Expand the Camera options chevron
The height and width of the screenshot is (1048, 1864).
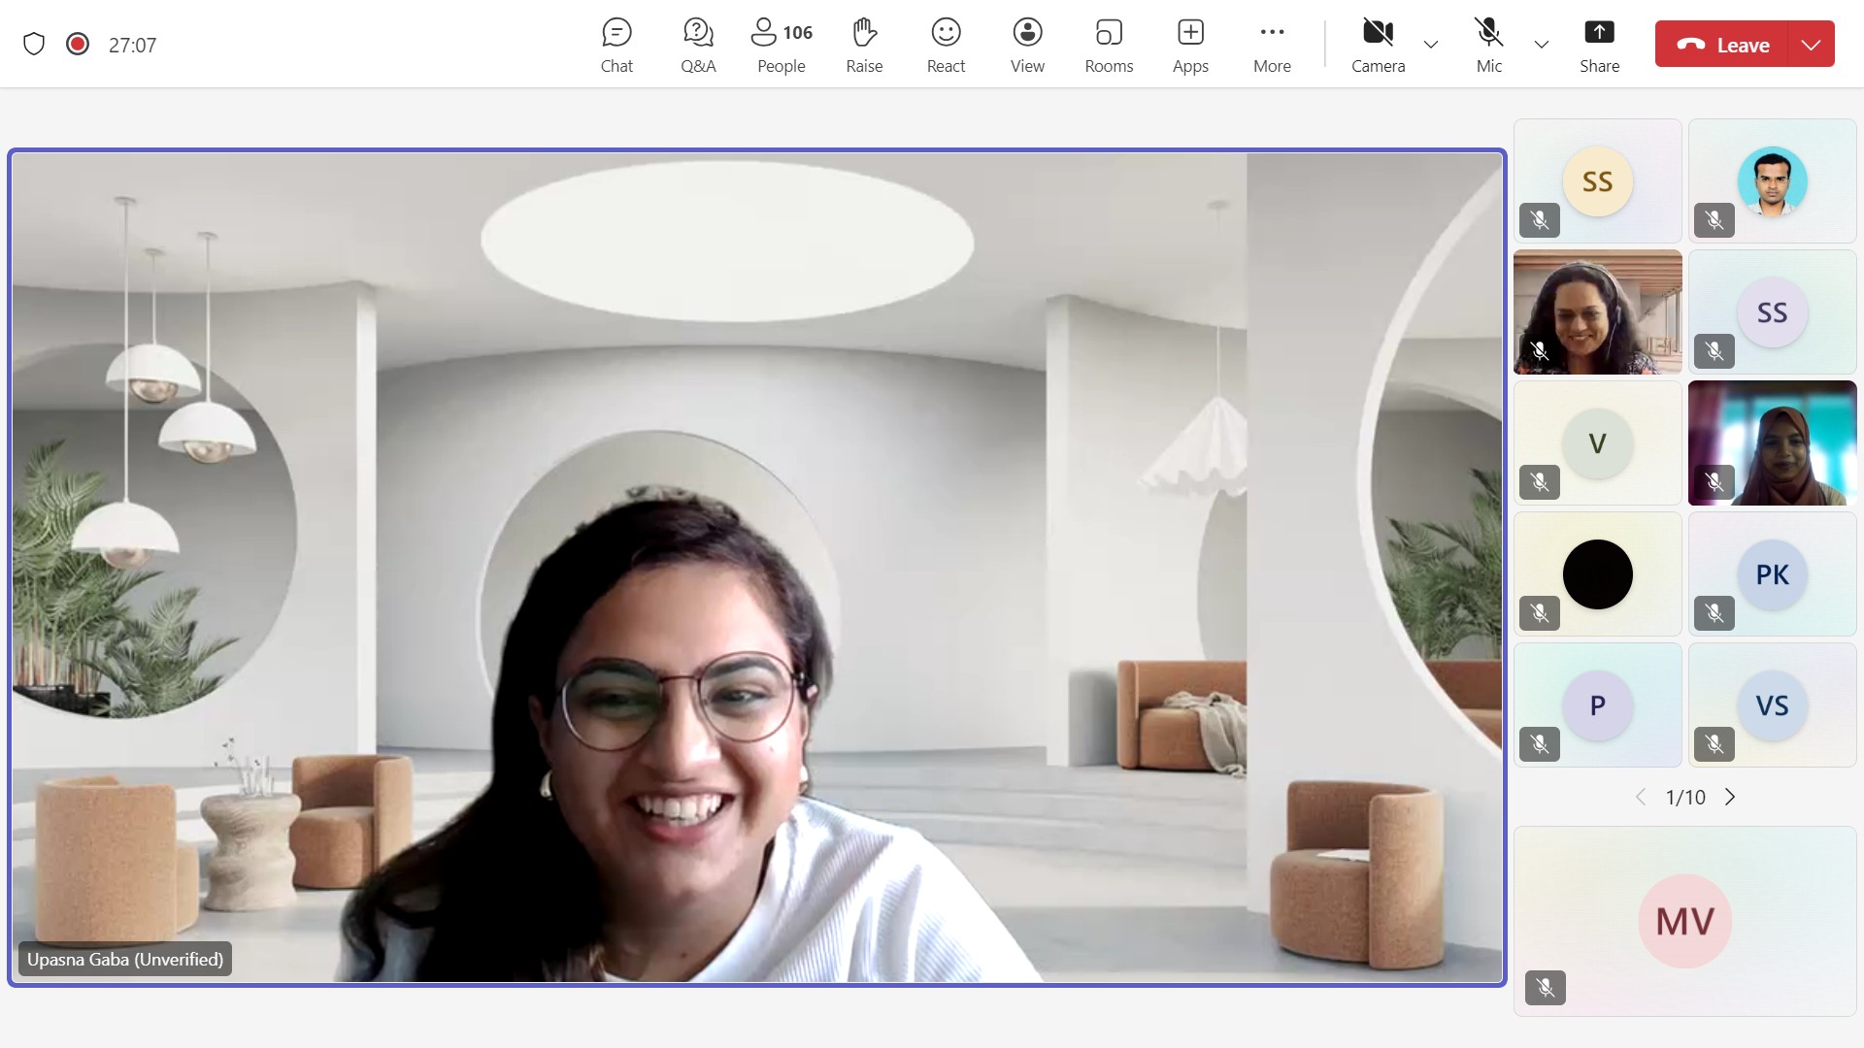coord(1430,45)
